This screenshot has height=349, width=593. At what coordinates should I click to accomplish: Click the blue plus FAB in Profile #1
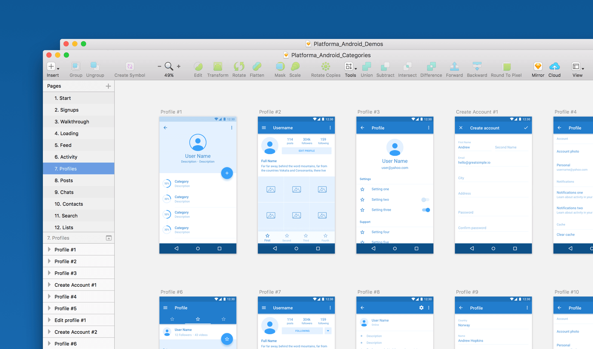coord(227,173)
